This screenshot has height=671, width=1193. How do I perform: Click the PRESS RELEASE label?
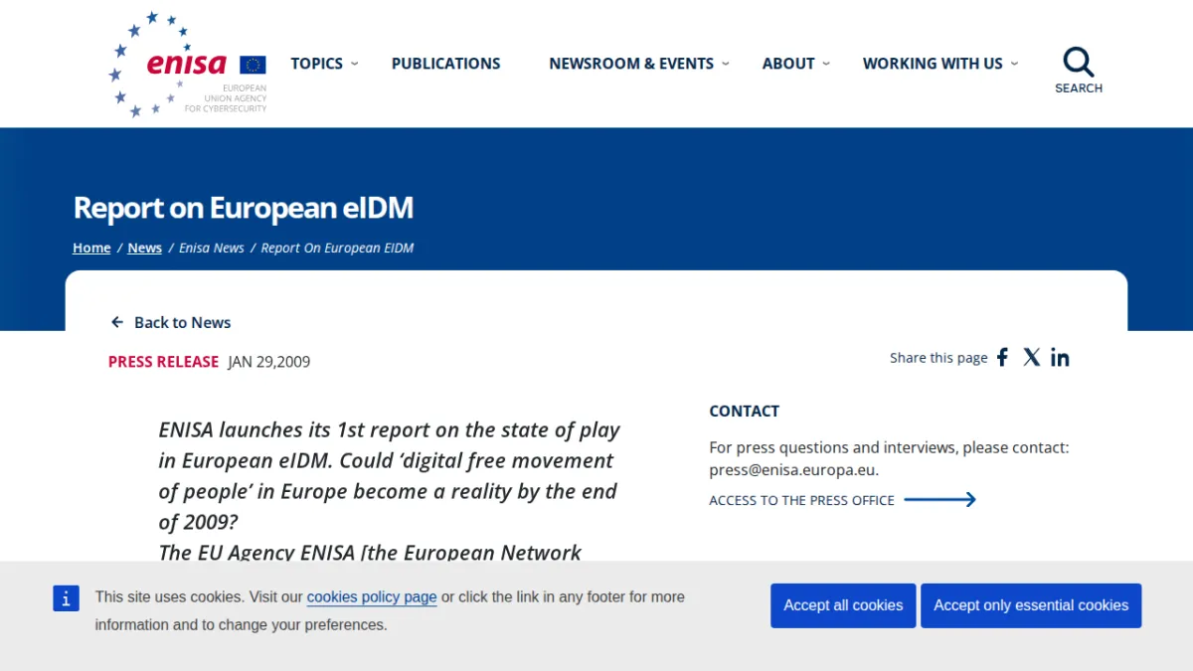coord(163,362)
